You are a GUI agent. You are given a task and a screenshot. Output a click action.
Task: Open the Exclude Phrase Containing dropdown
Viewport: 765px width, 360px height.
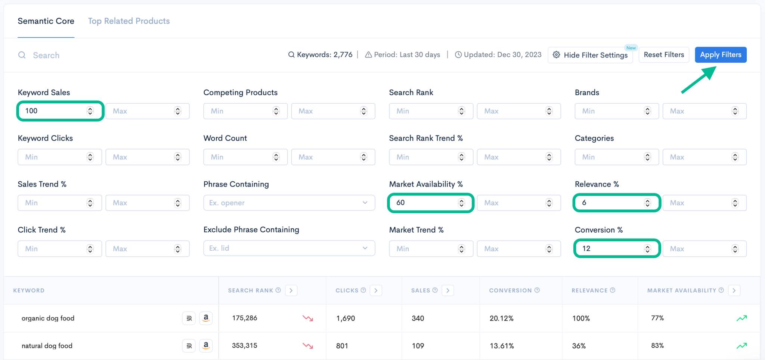tap(365, 248)
